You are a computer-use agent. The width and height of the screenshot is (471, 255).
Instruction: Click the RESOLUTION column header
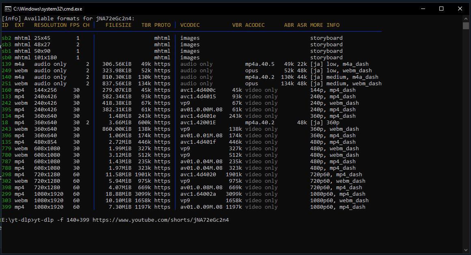tap(50, 25)
